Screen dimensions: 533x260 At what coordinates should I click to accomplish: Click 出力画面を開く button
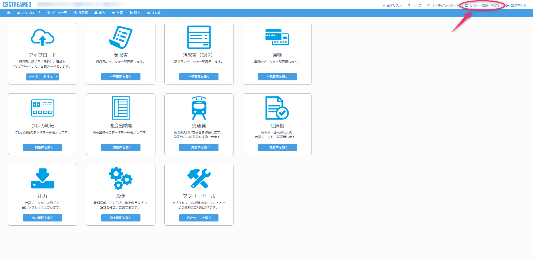[x=42, y=218]
